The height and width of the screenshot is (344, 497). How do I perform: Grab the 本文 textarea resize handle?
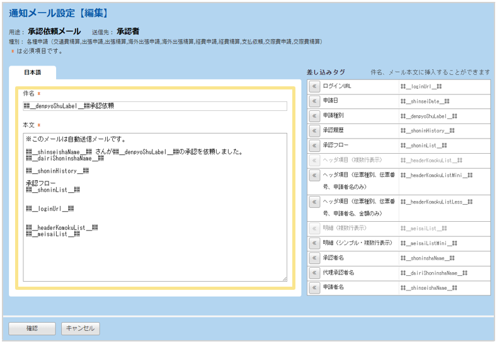click(x=284, y=278)
